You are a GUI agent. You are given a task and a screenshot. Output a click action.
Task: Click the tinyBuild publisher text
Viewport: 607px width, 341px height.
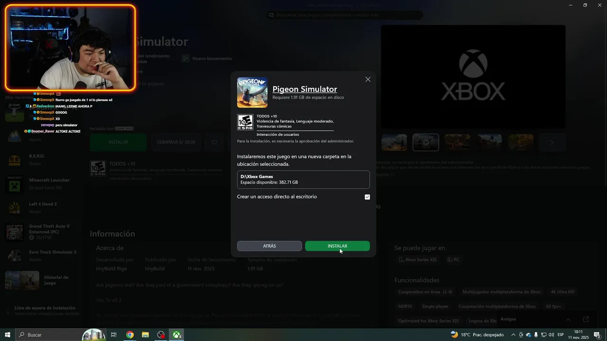click(x=155, y=269)
